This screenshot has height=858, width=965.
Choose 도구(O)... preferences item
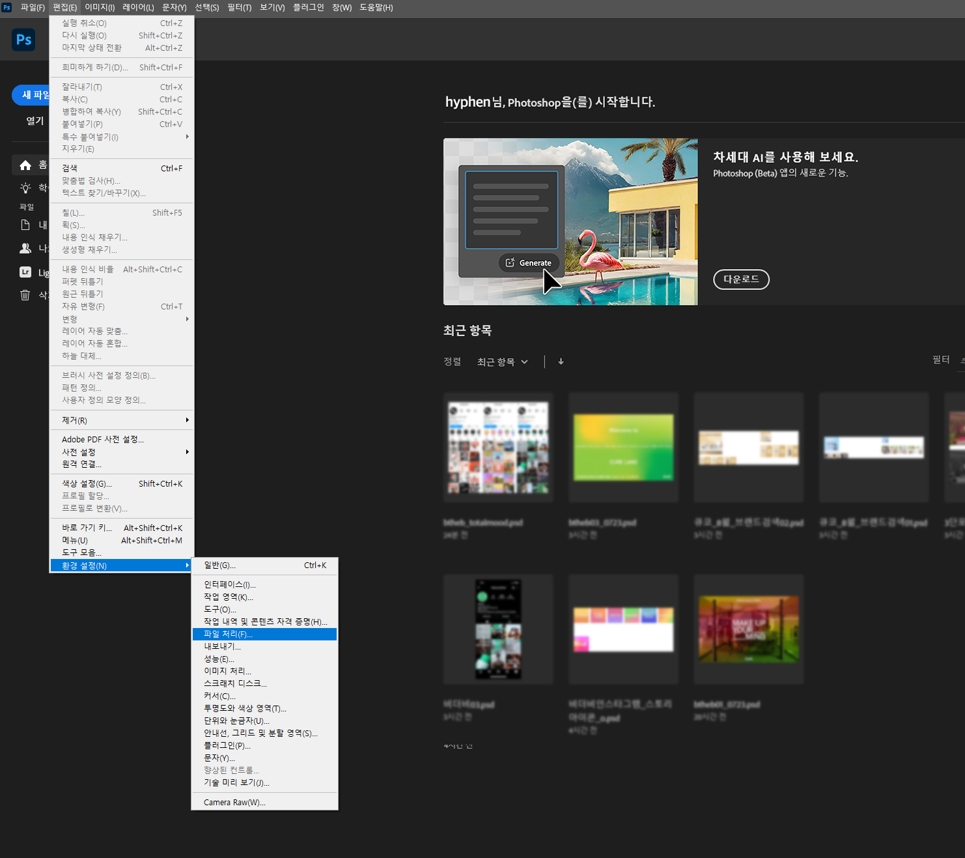click(264, 609)
